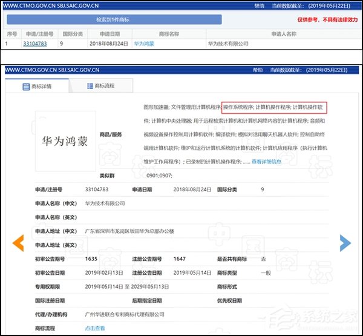The image size is (363, 336).
Task: Click the address 广东省深圳市龙岗区坂田华为总部办公楼
Action: [x=129, y=231]
